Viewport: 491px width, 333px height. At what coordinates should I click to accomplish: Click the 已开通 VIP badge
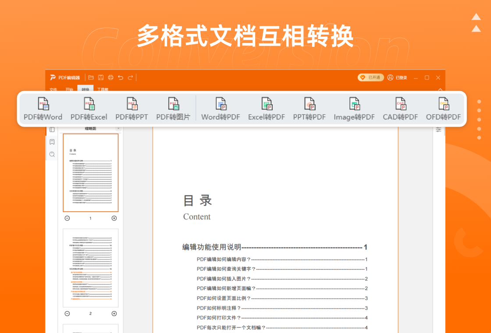(371, 78)
